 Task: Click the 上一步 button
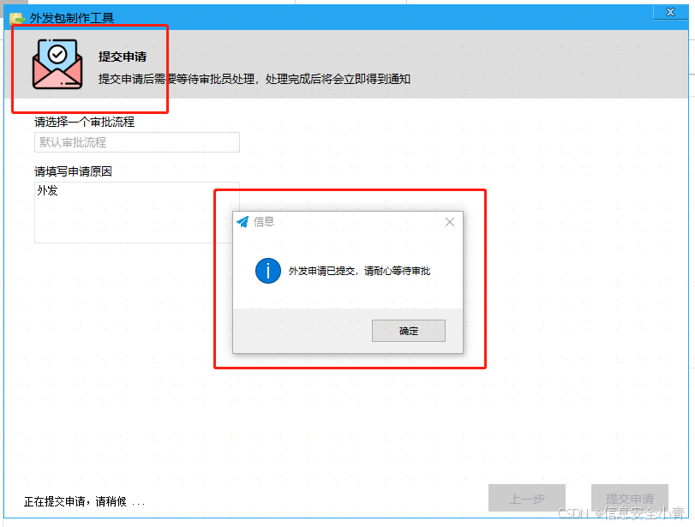point(526,498)
